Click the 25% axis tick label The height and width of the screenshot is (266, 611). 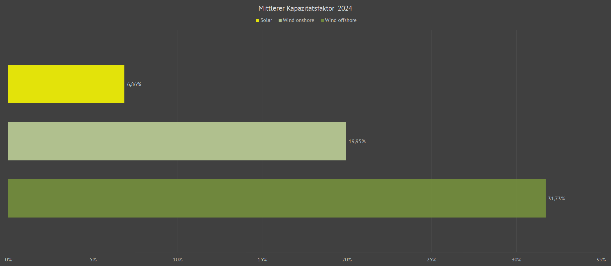[432, 260]
